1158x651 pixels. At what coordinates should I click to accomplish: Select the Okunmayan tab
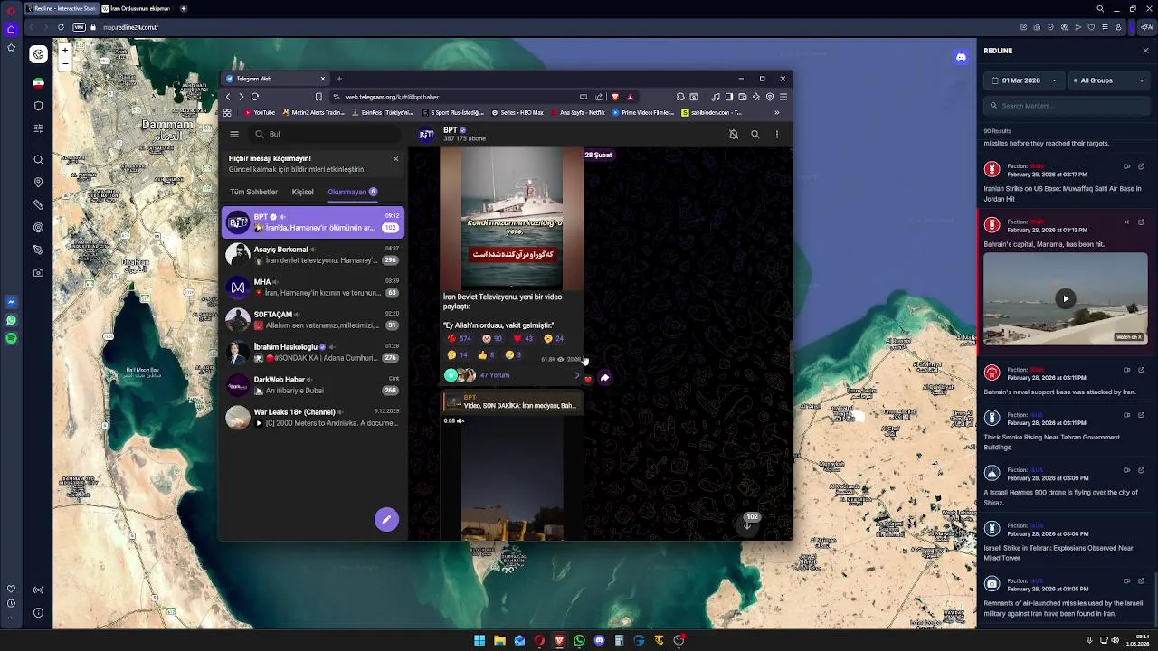coord(353,192)
